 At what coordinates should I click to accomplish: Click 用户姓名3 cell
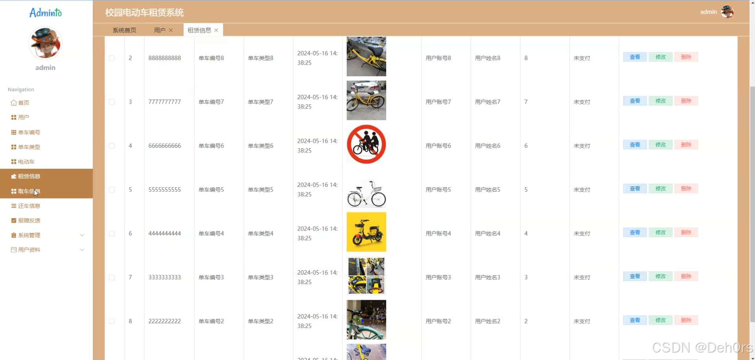click(x=488, y=277)
